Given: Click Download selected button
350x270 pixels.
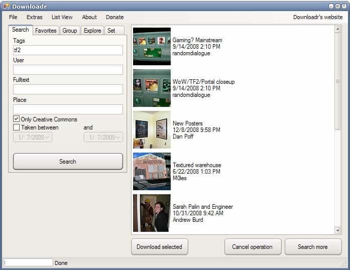Looking at the screenshot, I should pos(159,247).
